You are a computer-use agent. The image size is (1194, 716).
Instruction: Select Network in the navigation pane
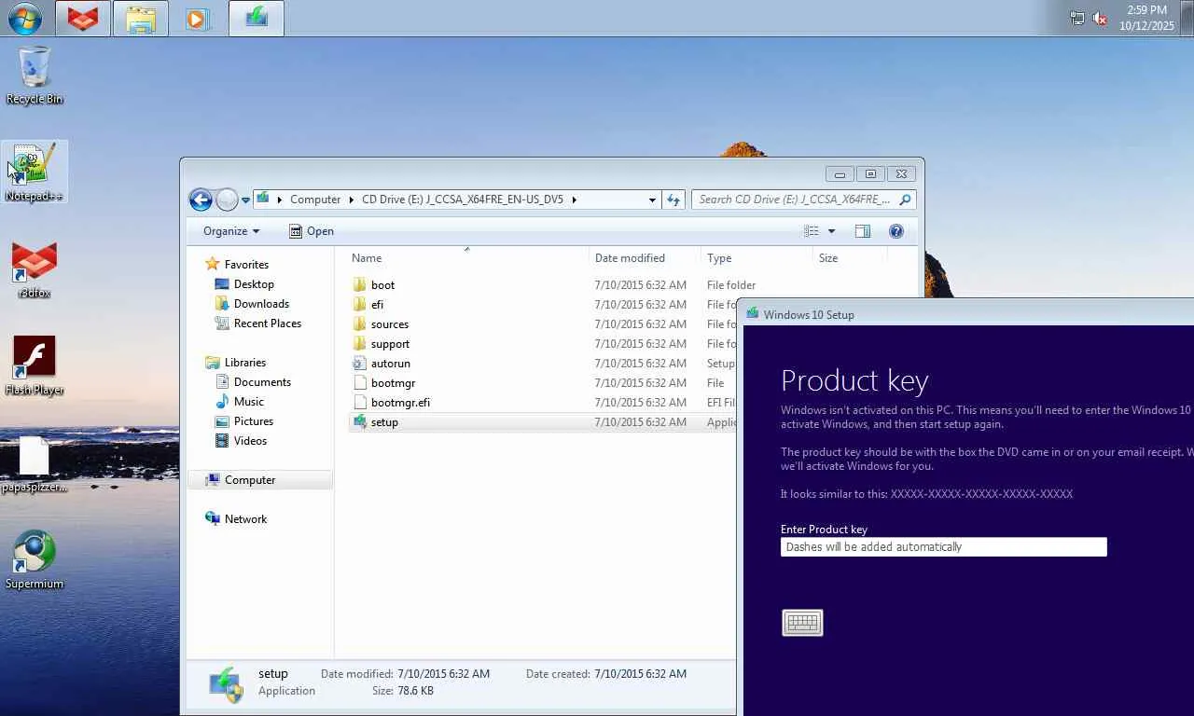point(245,519)
